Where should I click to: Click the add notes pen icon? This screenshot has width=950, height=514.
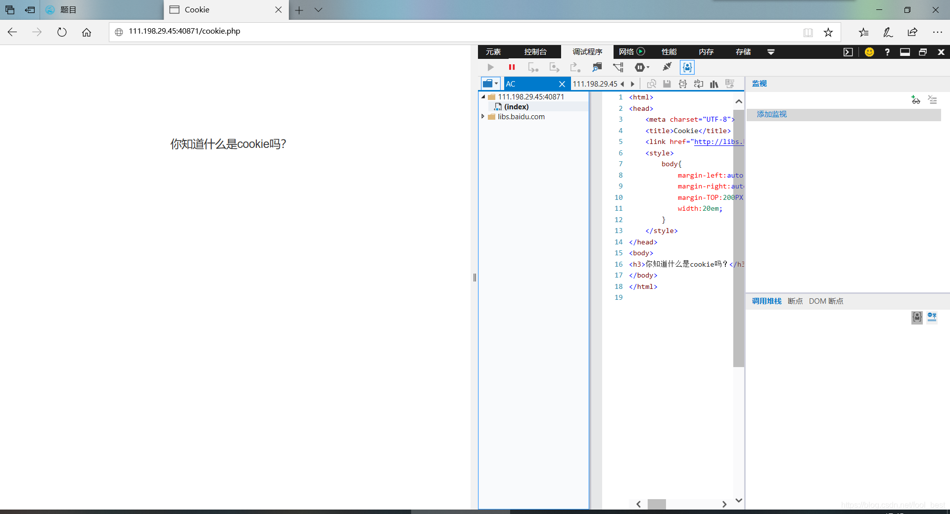[x=888, y=32]
